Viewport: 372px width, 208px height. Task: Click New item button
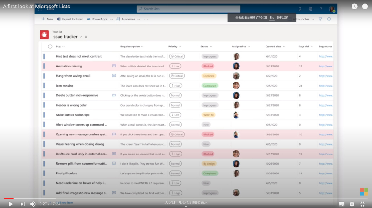[x=47, y=19]
